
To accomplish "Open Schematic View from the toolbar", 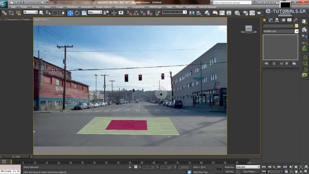I will coord(229,13).
